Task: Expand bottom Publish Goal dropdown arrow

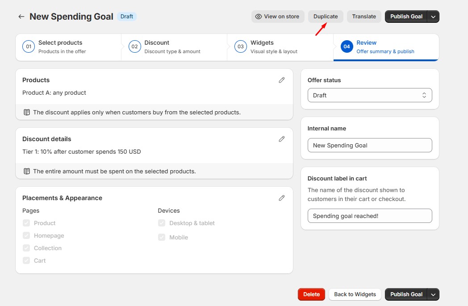Action: pos(433,294)
